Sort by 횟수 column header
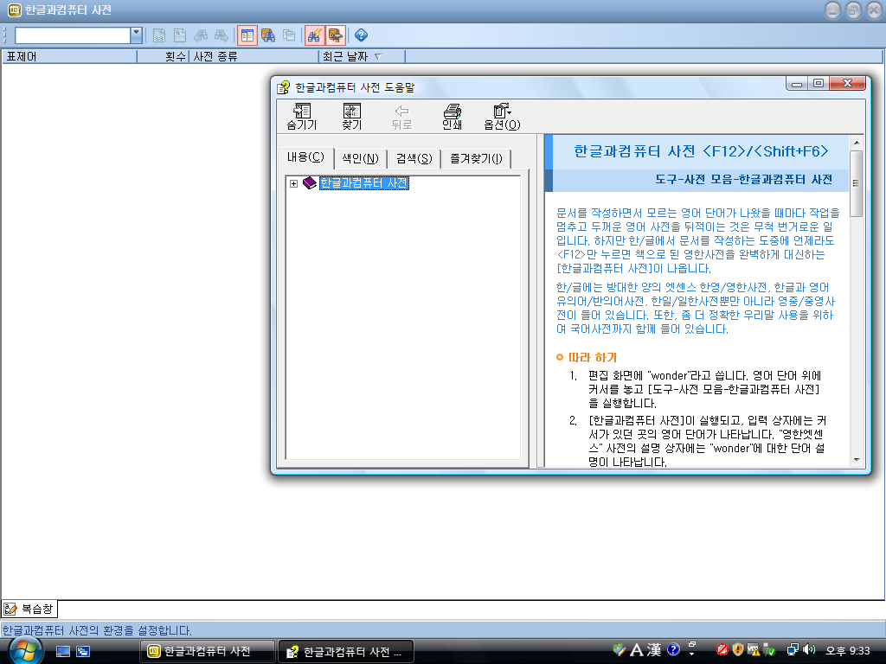 coord(164,56)
